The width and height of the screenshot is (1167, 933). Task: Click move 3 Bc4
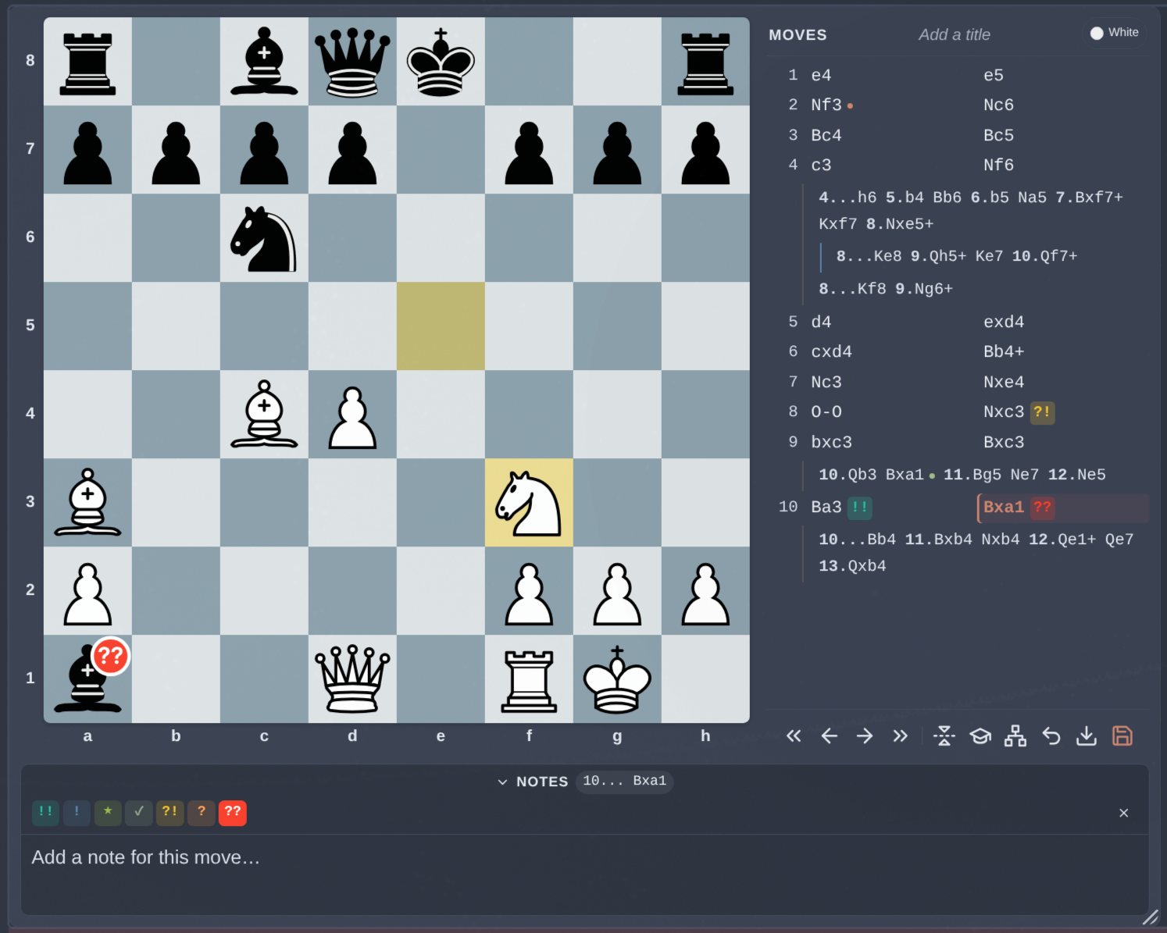(826, 136)
